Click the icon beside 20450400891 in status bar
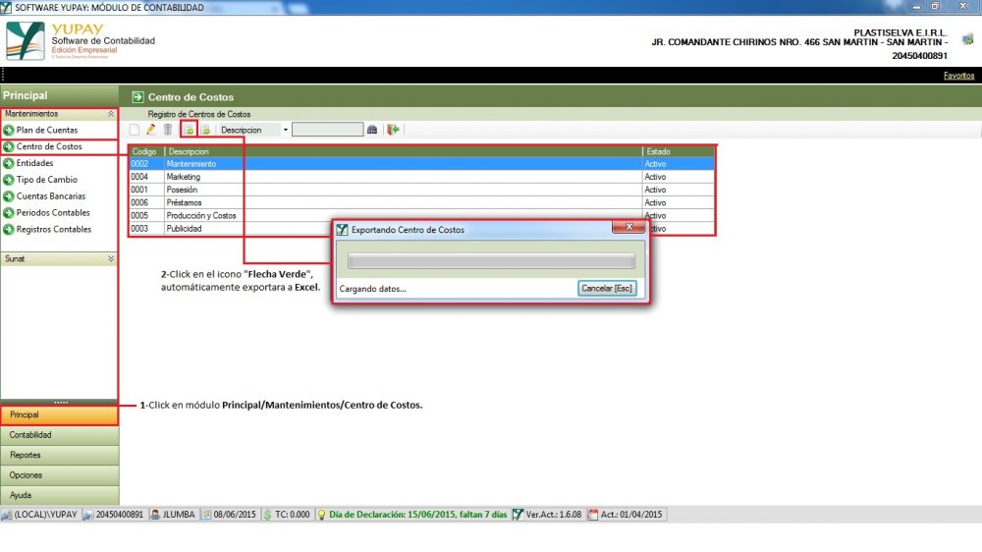Image resolution: width=982 pixels, height=552 pixels. pos(88,515)
